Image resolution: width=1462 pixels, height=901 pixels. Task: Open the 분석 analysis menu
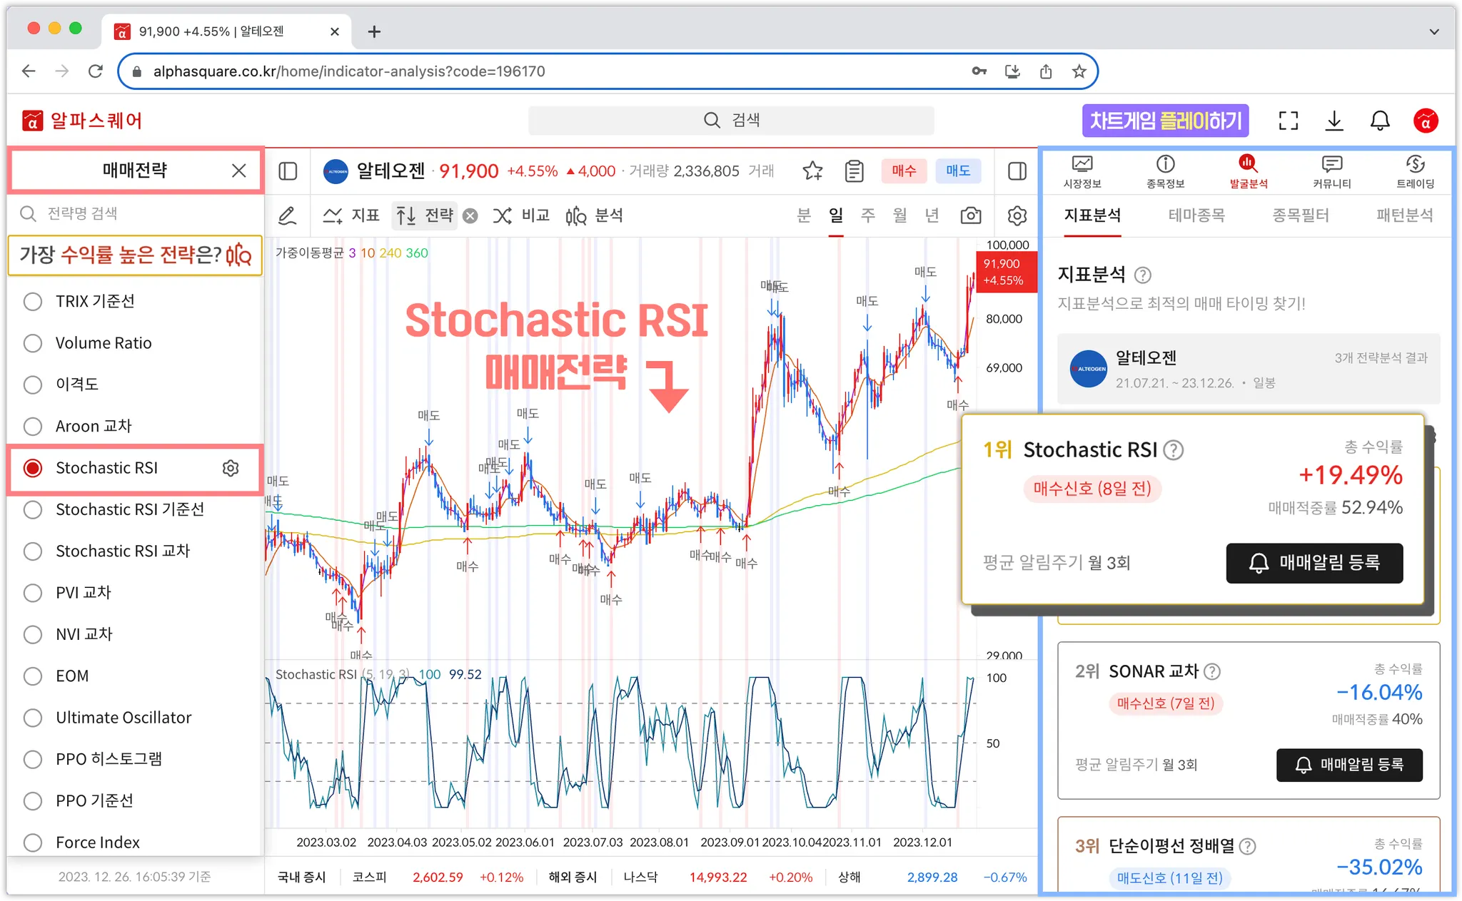(594, 215)
